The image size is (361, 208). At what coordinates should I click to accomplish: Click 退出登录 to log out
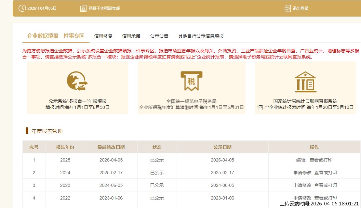point(300,8)
